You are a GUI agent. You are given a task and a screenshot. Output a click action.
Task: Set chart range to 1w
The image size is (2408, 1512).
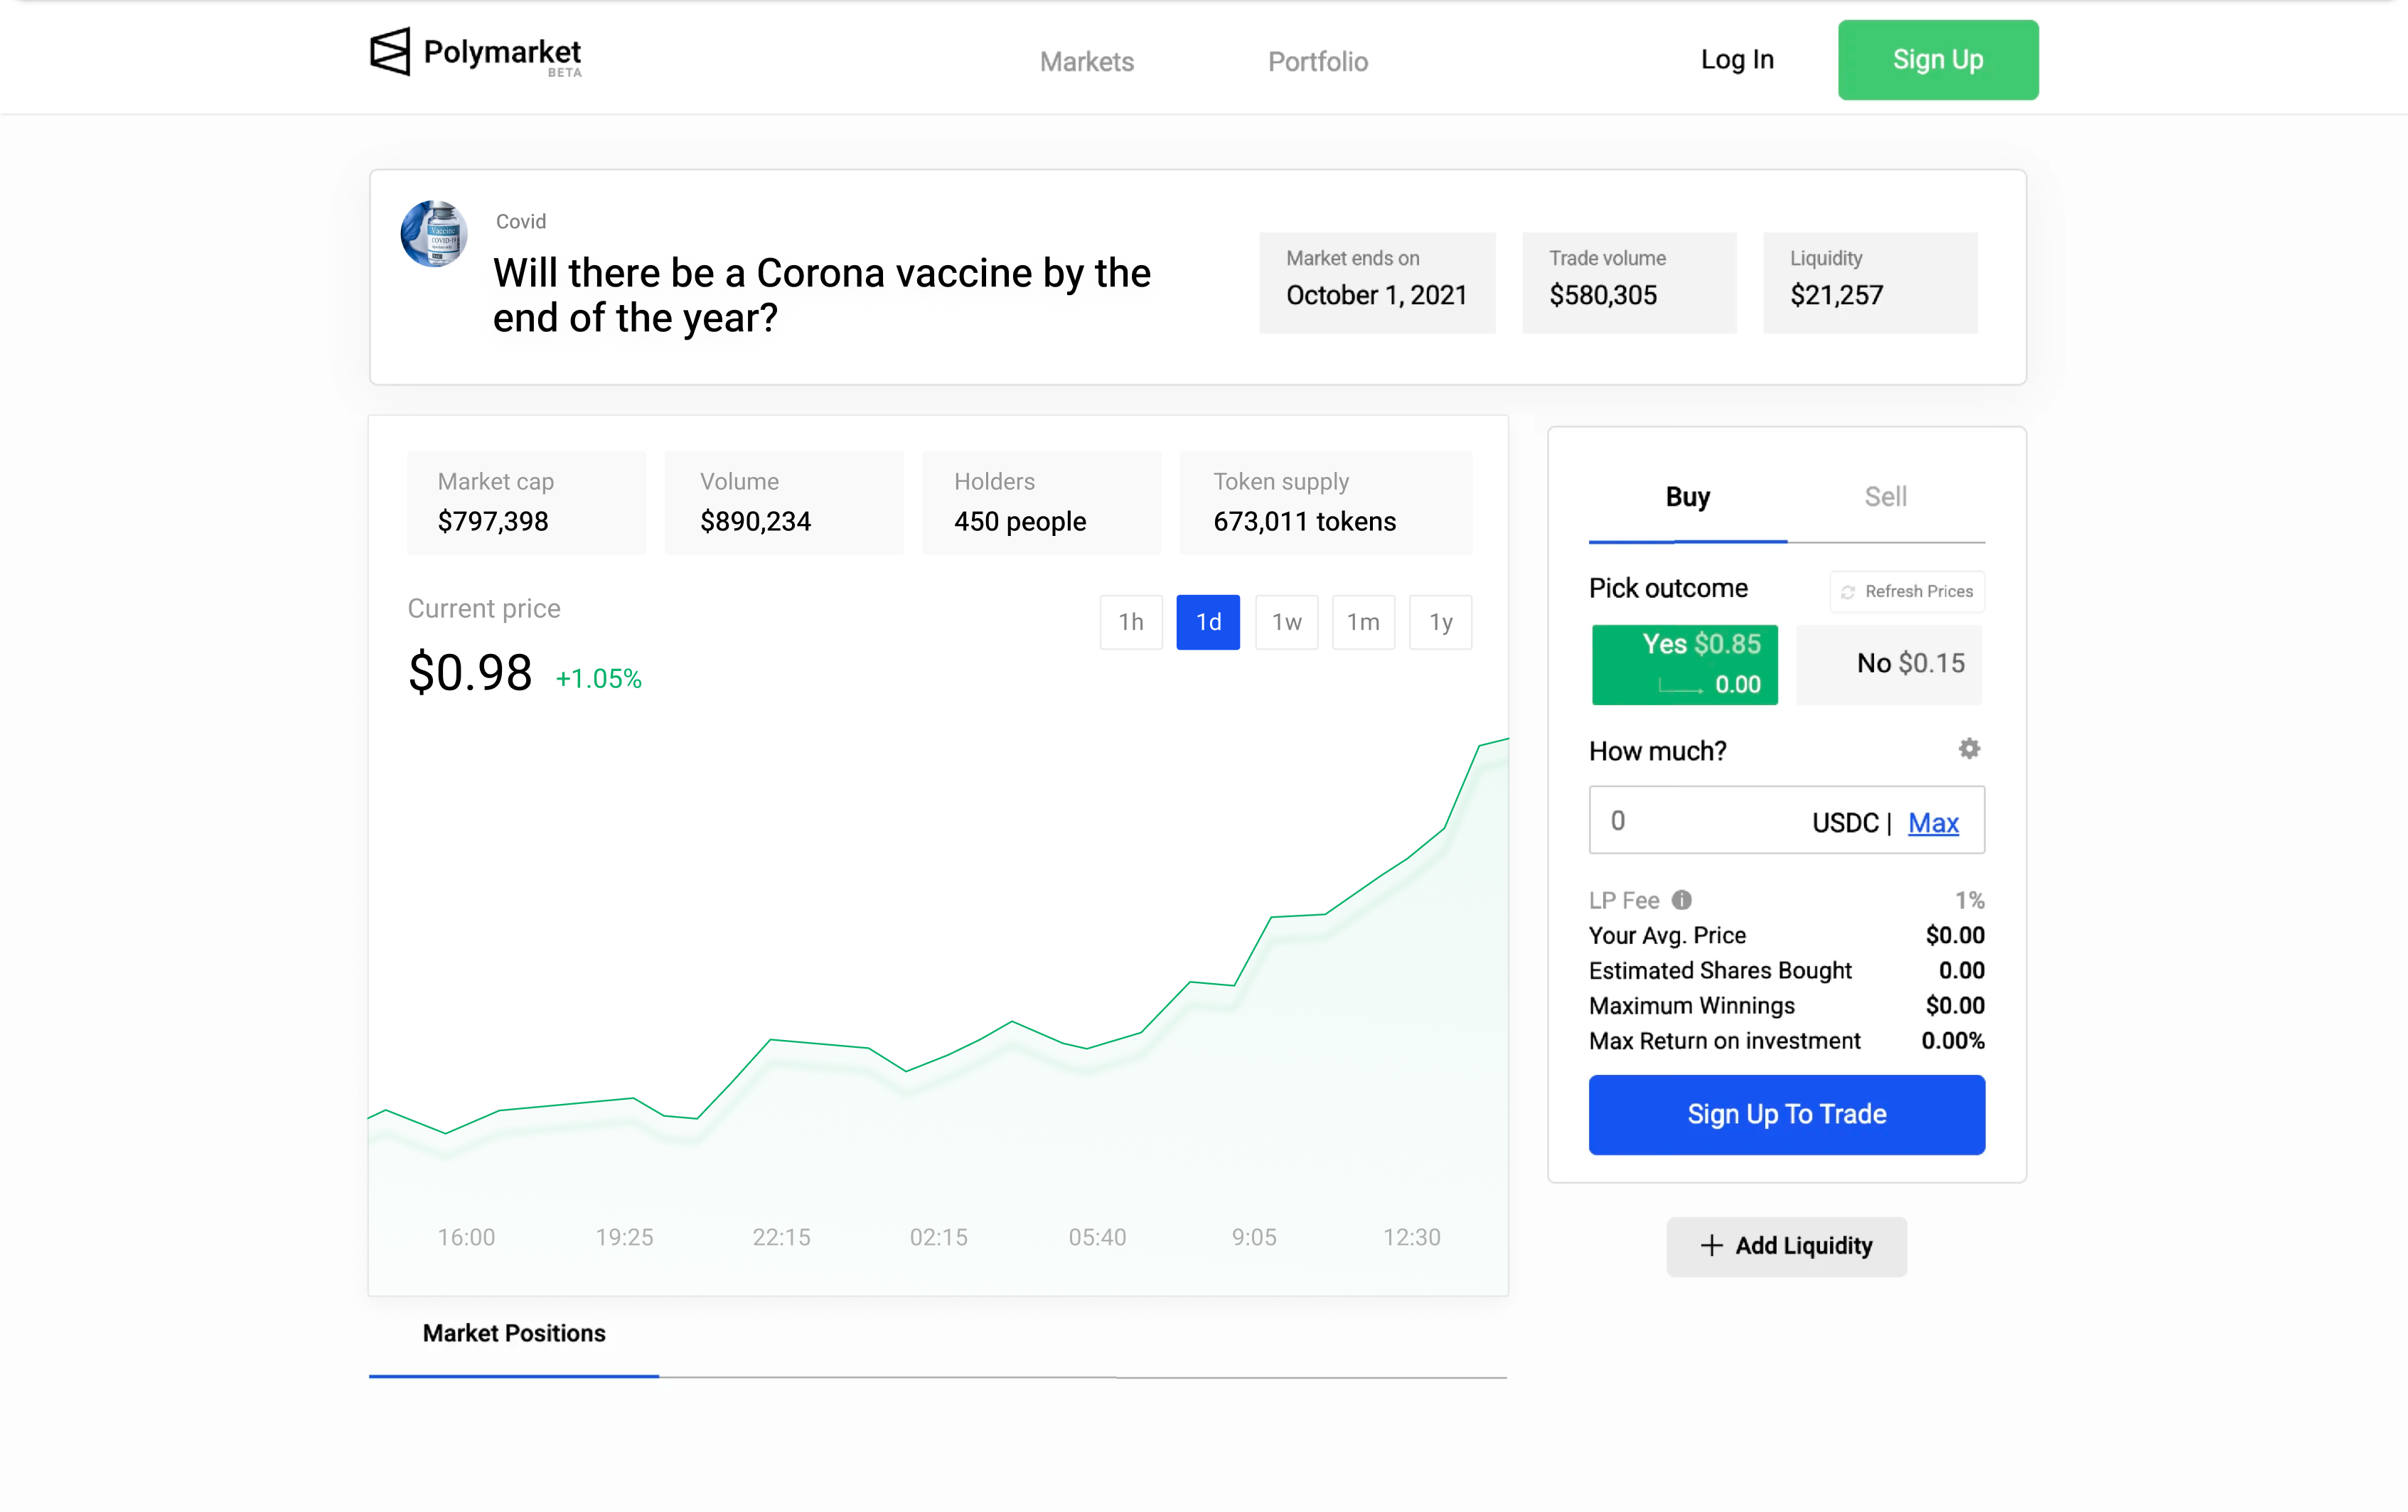(x=1286, y=622)
